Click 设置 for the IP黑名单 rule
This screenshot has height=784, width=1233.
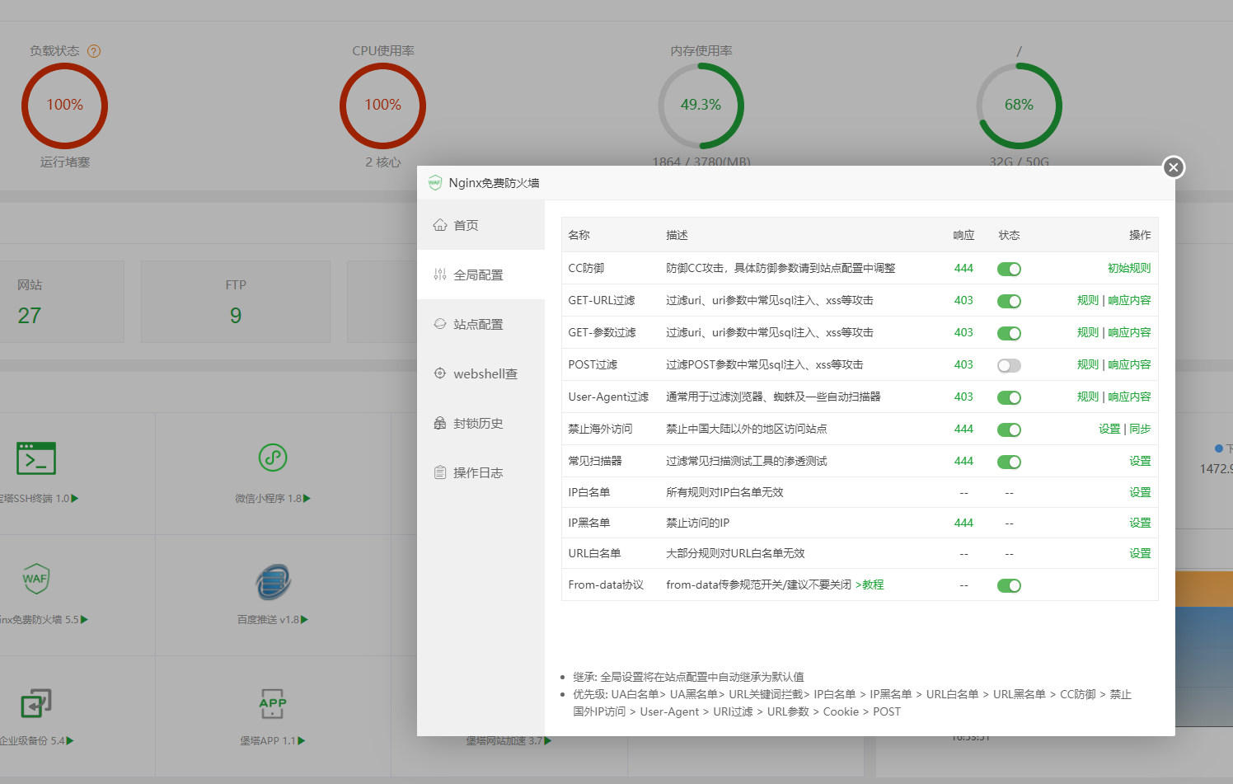pyautogui.click(x=1140, y=522)
